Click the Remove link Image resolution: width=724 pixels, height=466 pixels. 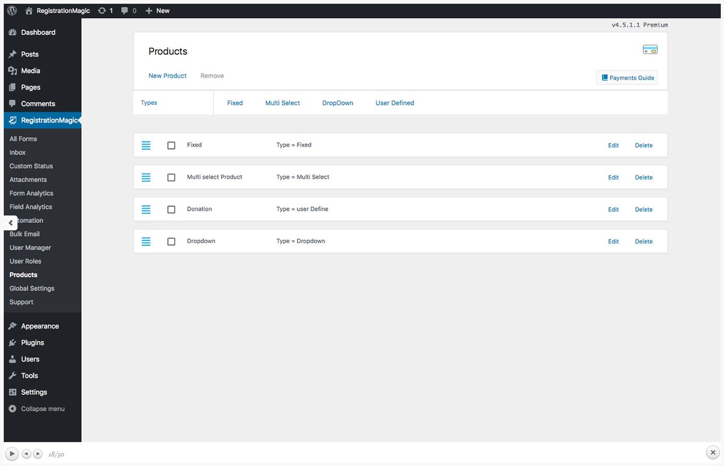[212, 76]
